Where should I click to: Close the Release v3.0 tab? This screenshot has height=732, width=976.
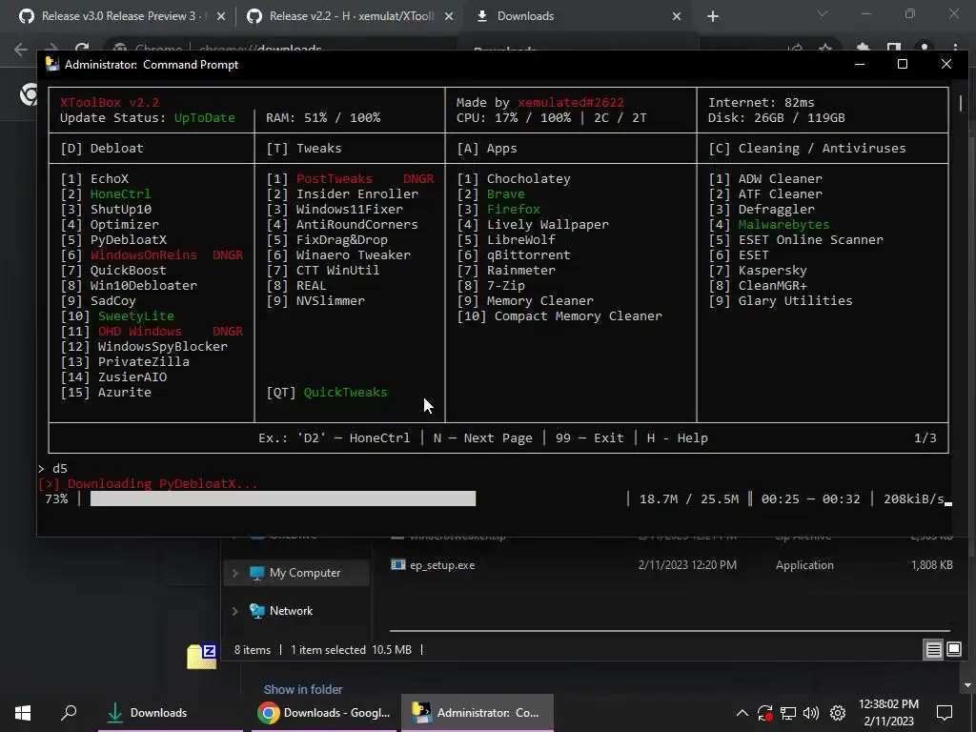click(x=220, y=17)
